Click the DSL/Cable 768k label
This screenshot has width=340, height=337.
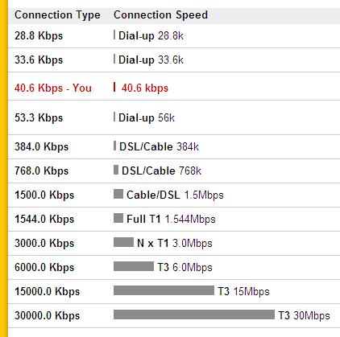tap(161, 171)
